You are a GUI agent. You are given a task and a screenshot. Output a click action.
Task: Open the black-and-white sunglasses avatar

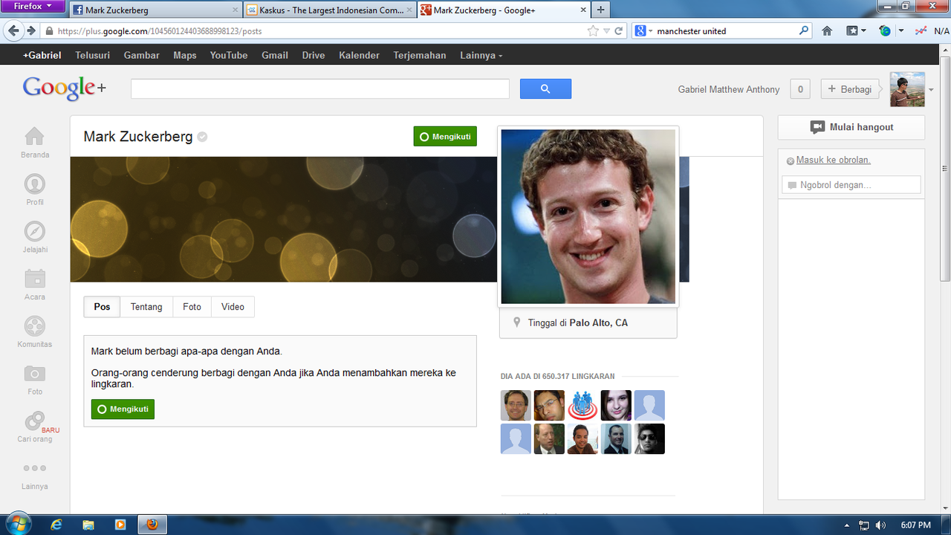649,439
